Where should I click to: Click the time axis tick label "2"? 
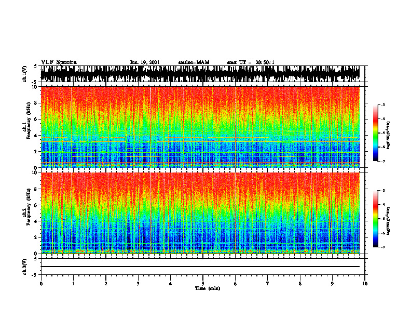(x=106, y=284)
